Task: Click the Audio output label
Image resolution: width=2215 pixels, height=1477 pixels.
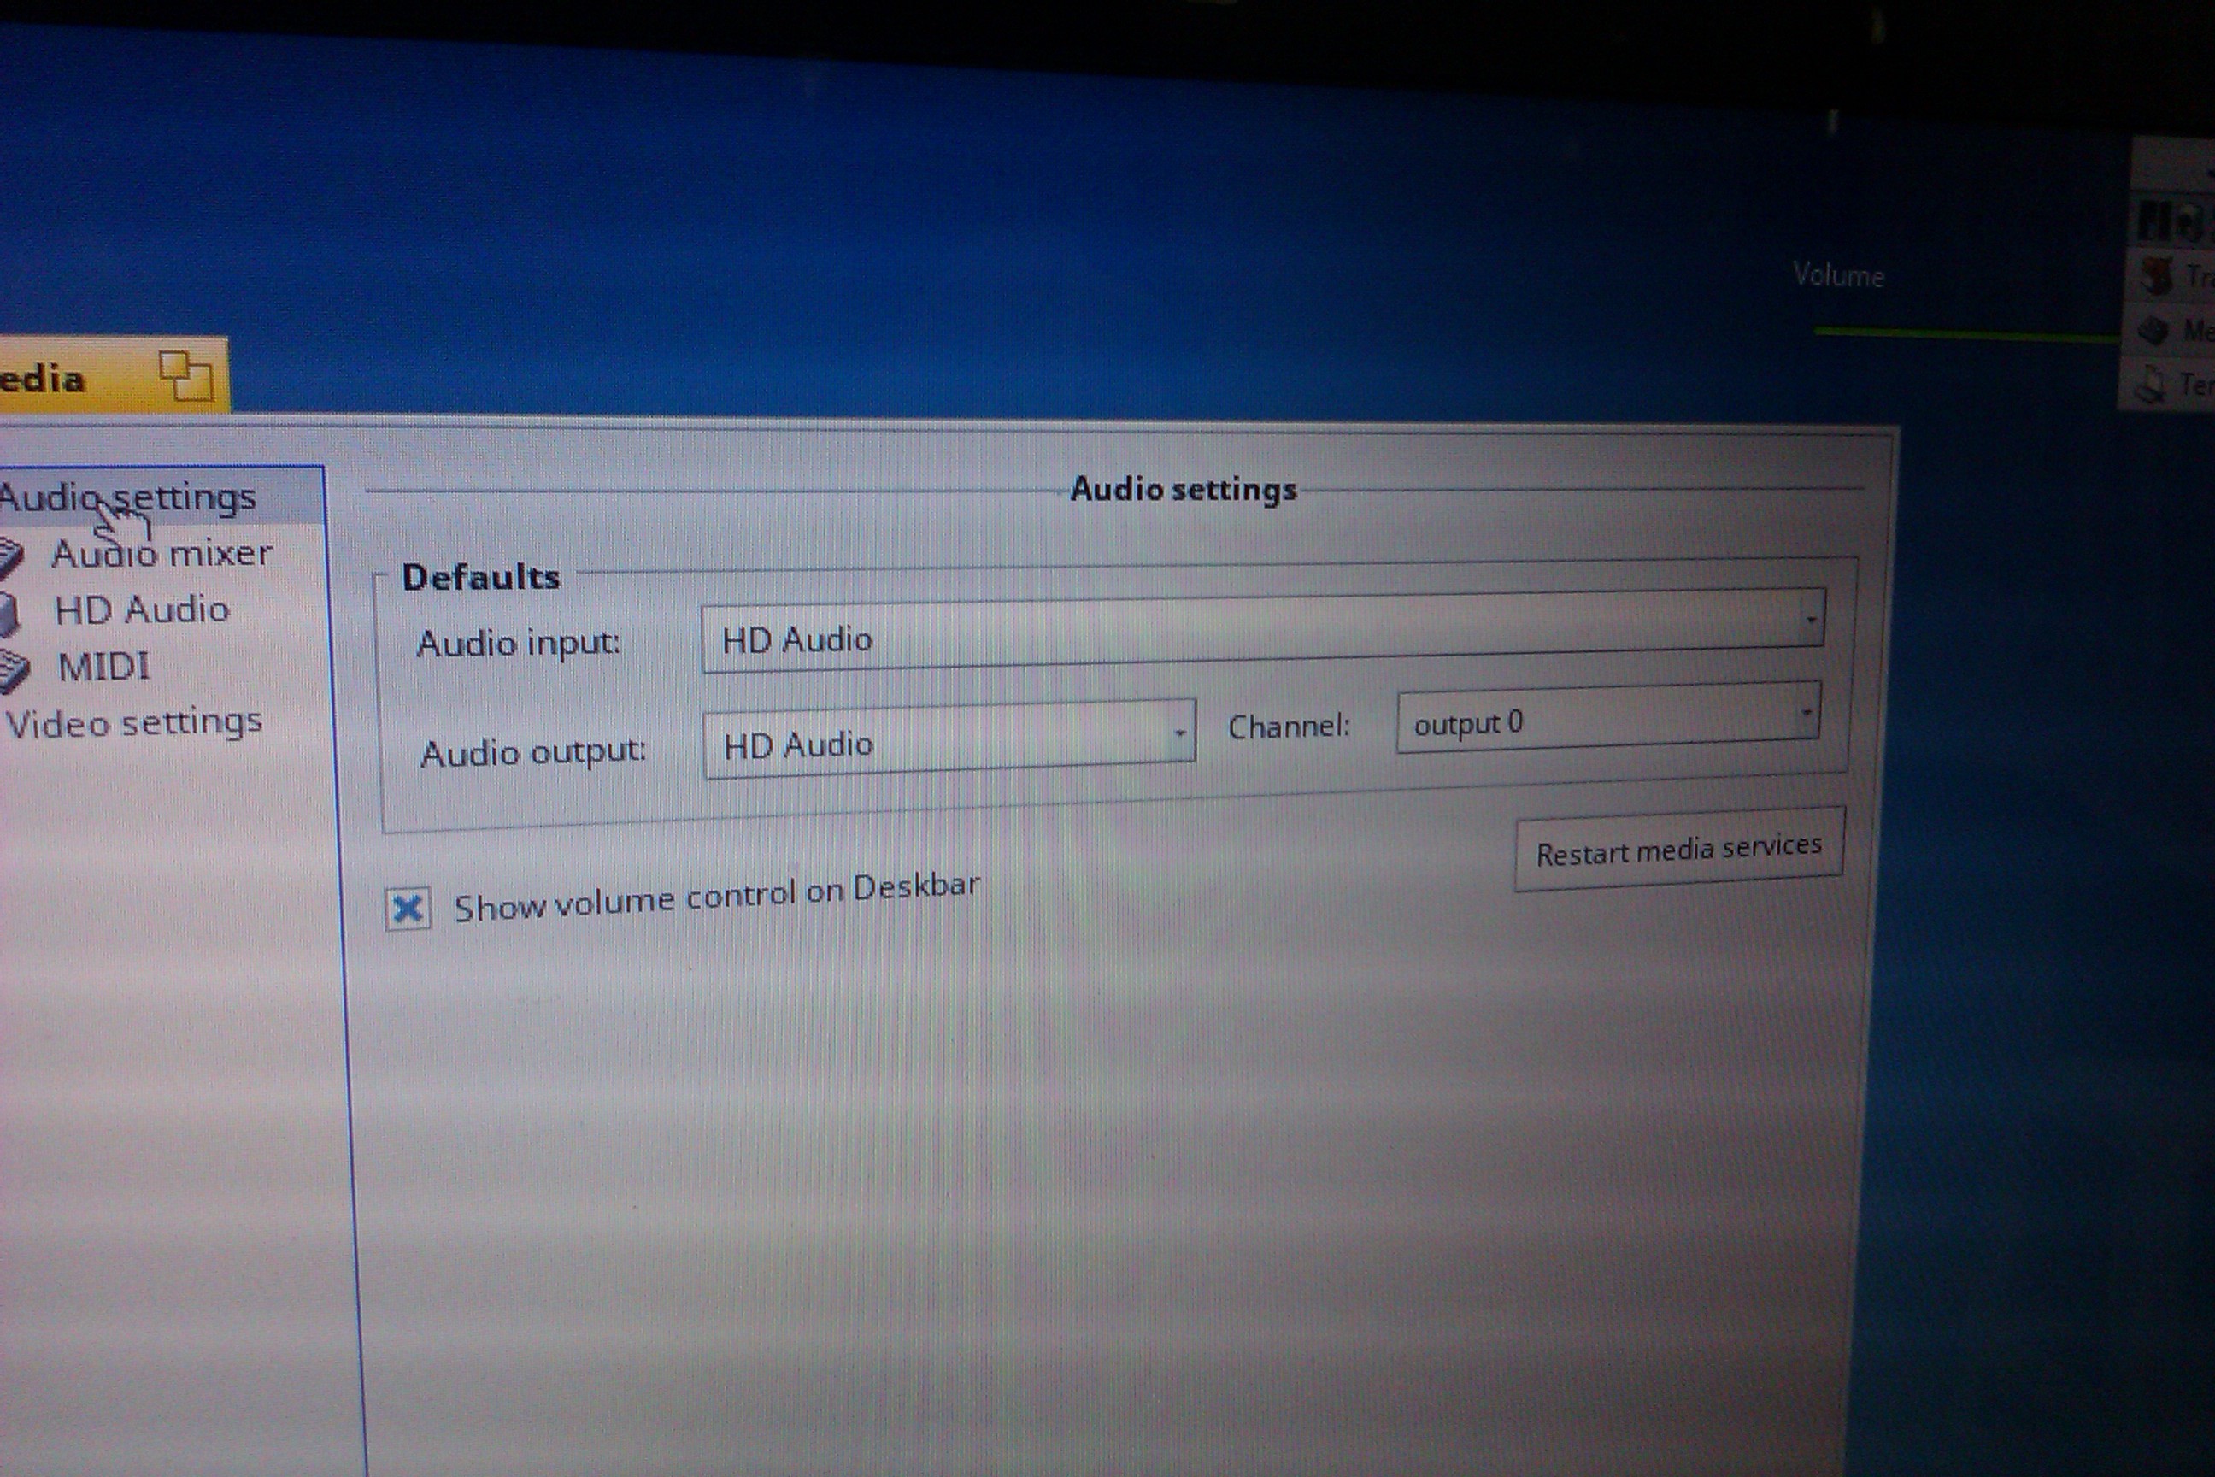Action: pos(533,751)
